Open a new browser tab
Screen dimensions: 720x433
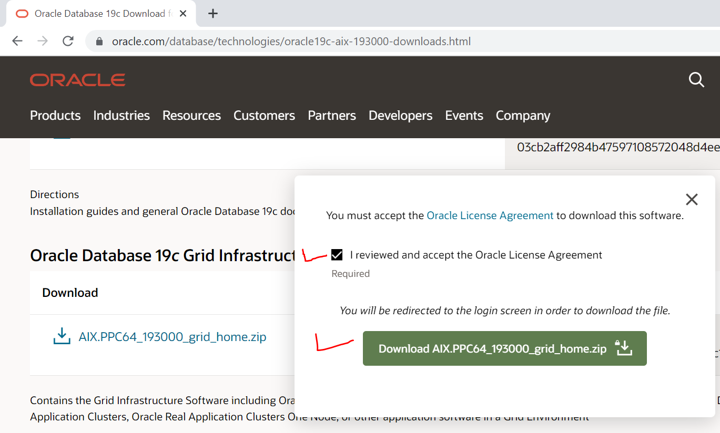pos(212,14)
